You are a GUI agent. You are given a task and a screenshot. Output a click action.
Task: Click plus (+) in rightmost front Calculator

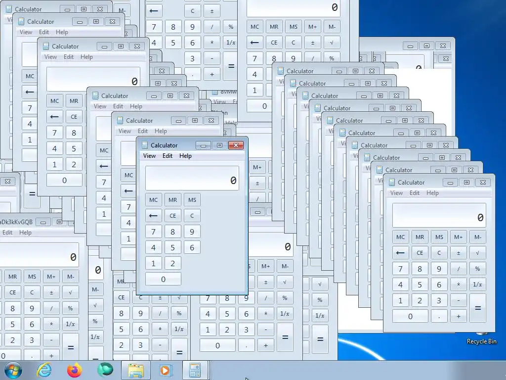(458, 316)
